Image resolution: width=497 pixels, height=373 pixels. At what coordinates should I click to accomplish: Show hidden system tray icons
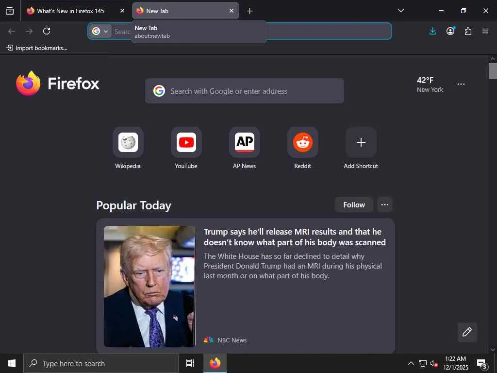pyautogui.click(x=411, y=363)
